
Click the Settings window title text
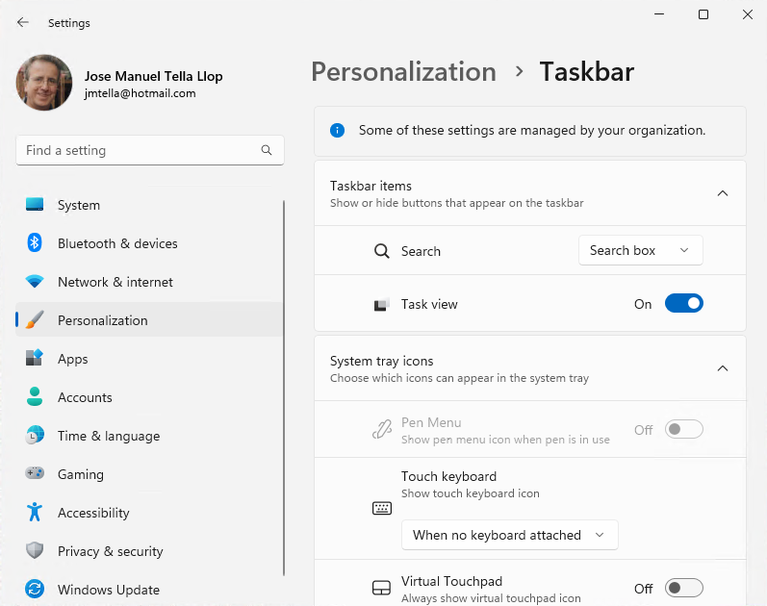coord(69,23)
